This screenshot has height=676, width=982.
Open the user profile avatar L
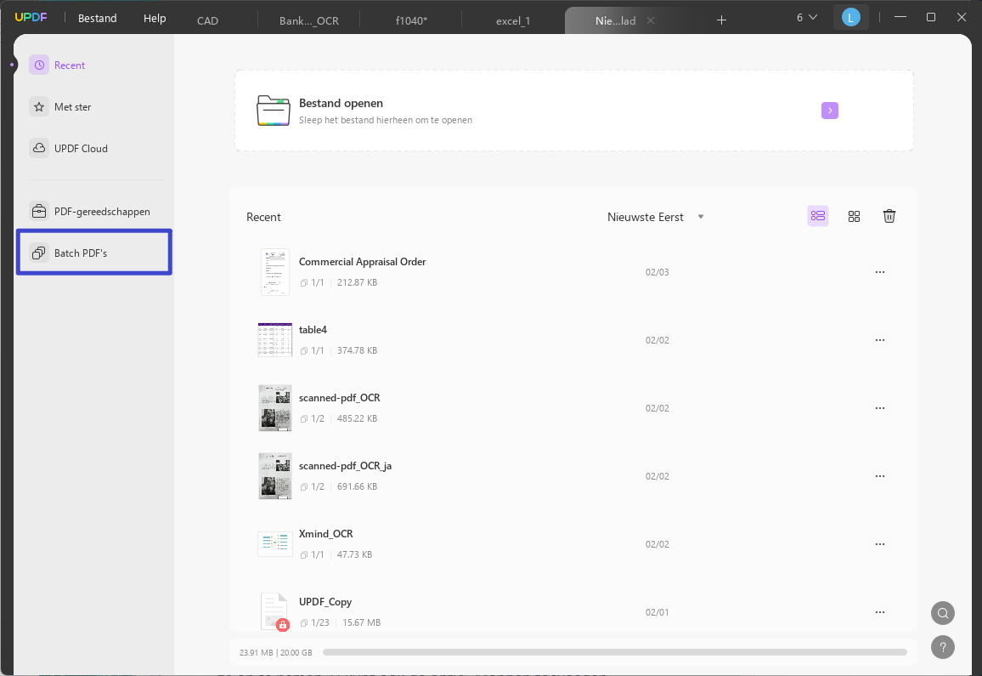pyautogui.click(x=850, y=18)
